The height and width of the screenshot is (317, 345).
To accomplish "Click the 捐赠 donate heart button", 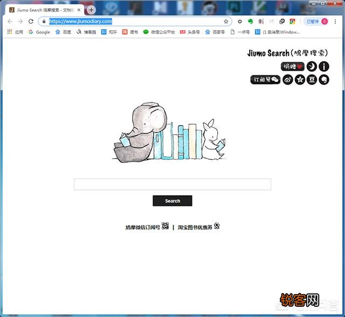I will click(293, 66).
